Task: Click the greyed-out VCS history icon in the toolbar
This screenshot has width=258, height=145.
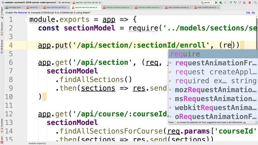Action: tap(240, 2)
